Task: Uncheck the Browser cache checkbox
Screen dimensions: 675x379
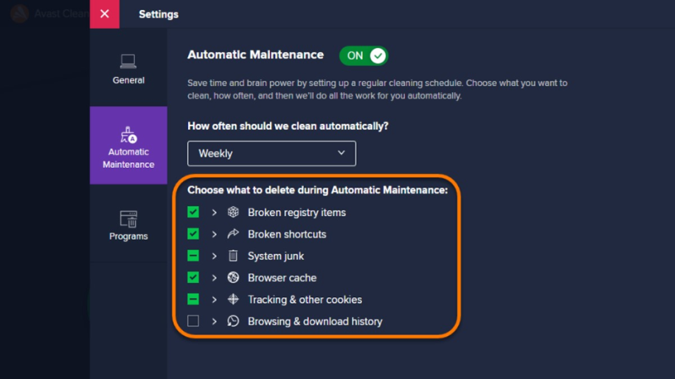Action: [193, 278]
